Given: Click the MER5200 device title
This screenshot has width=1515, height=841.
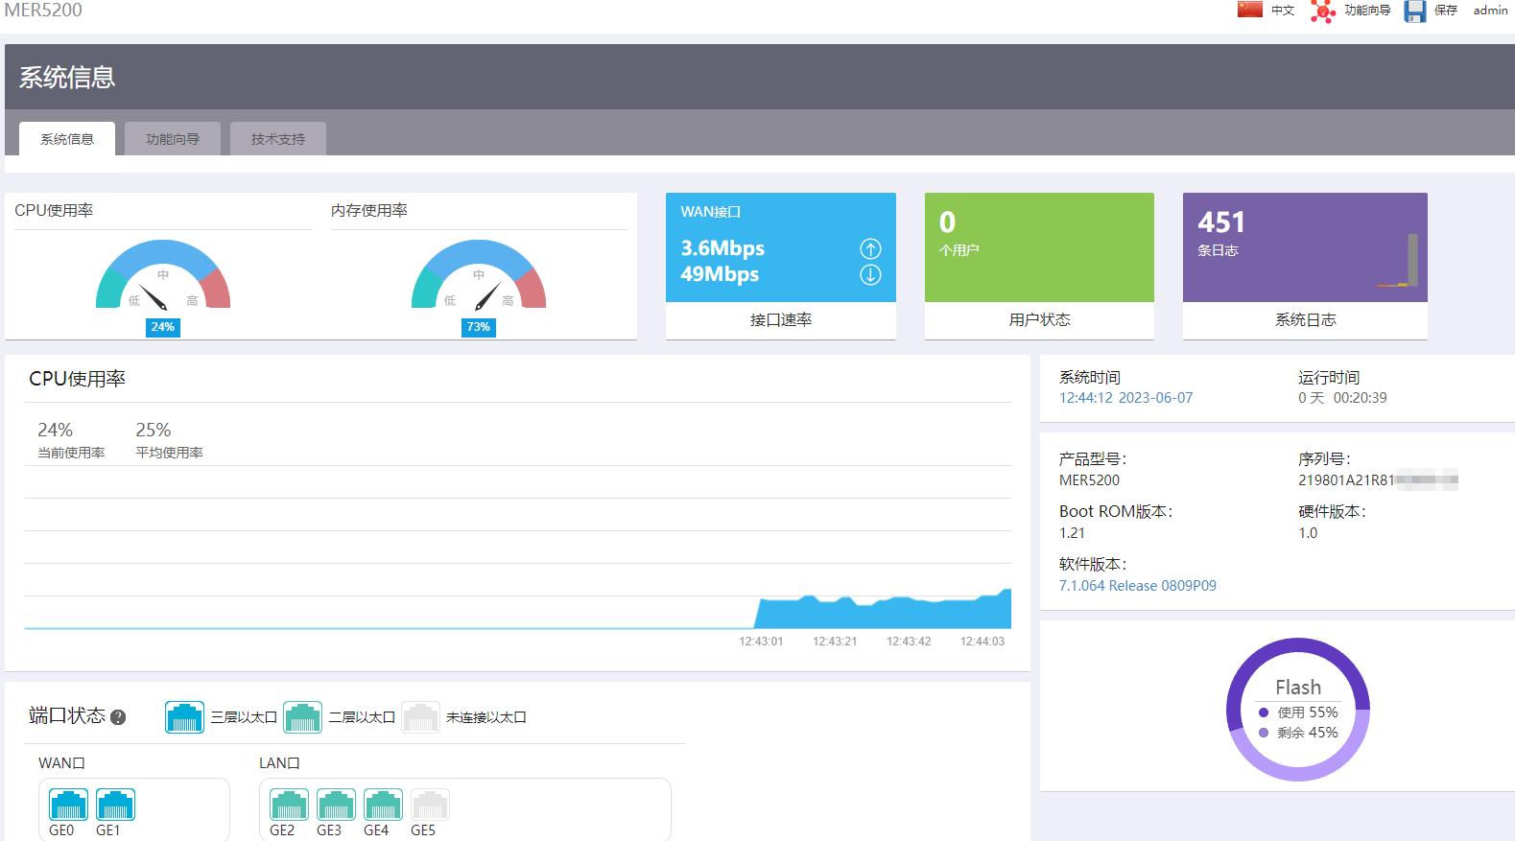Looking at the screenshot, I should [43, 11].
